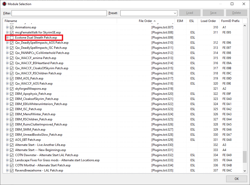Sort by Filename column header
250x185 pixels.
point(60,21)
